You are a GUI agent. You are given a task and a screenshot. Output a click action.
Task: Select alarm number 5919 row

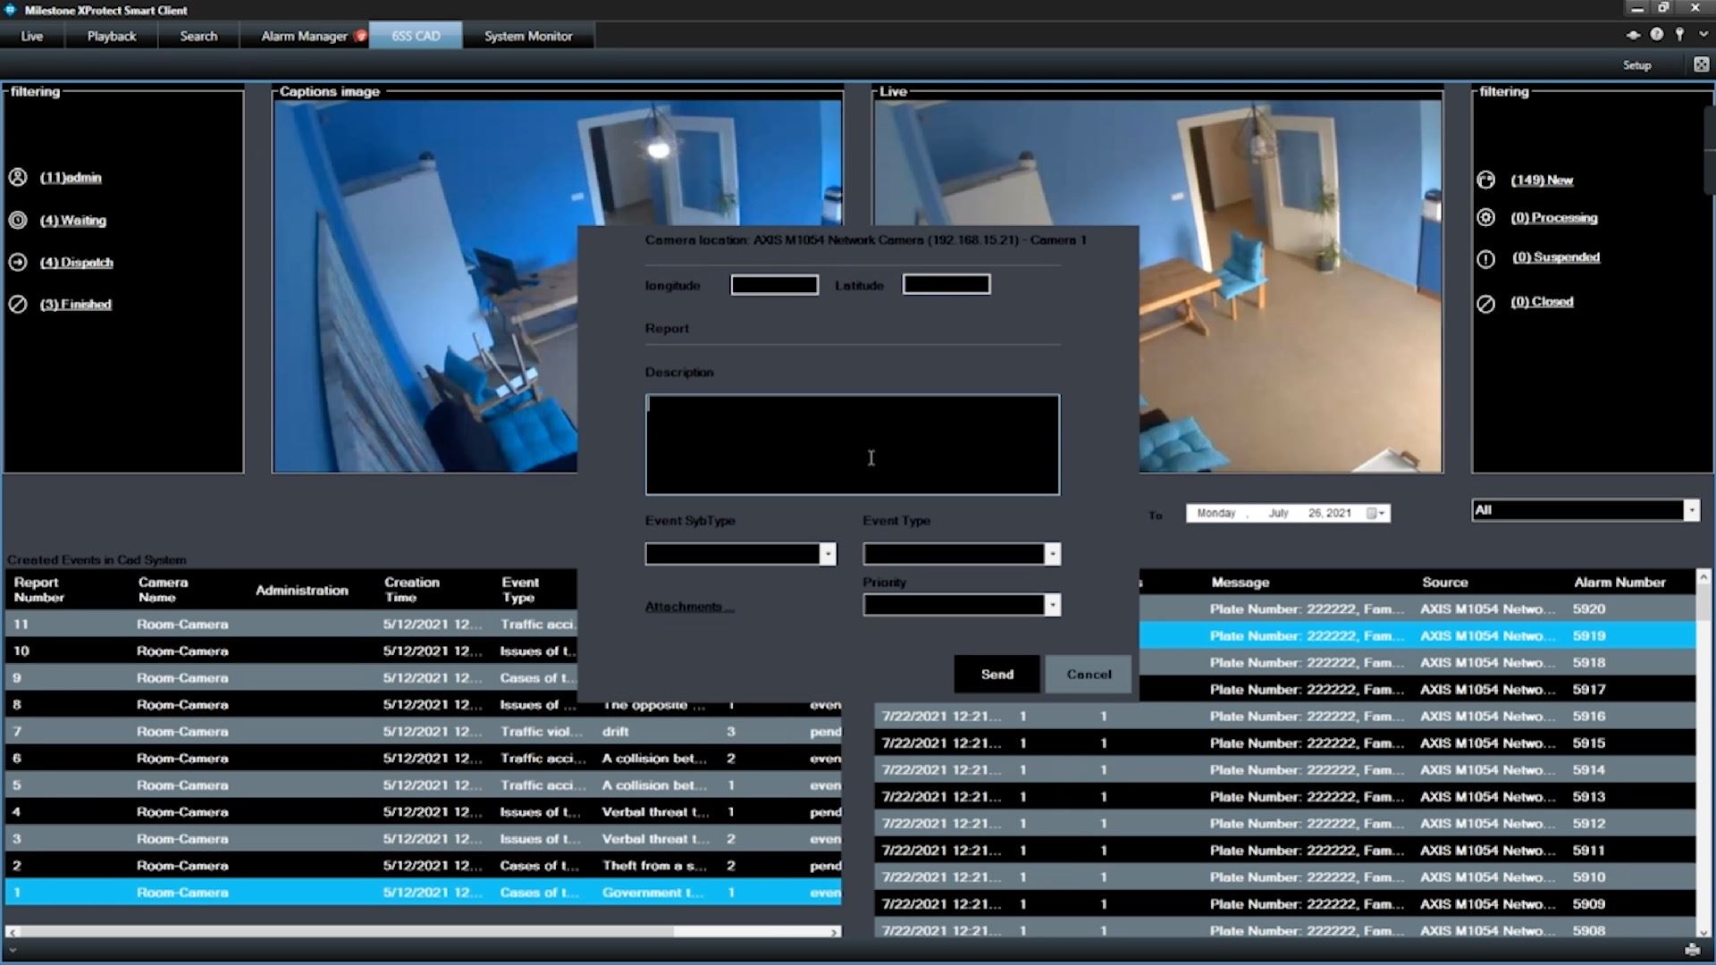pyautogui.click(x=1417, y=635)
